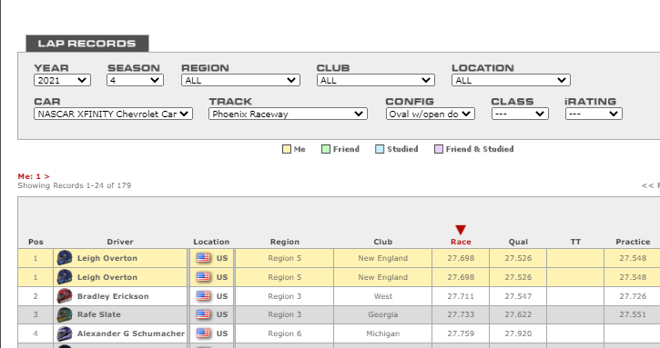Click the yellow Me legend swatch
660x348 pixels.
287,149
